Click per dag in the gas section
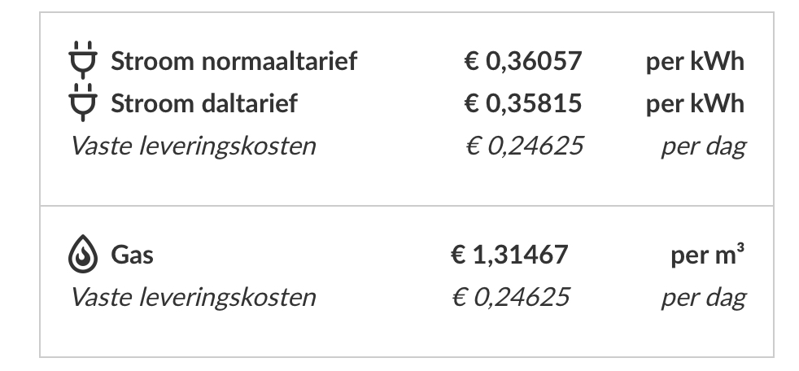 tap(702, 297)
